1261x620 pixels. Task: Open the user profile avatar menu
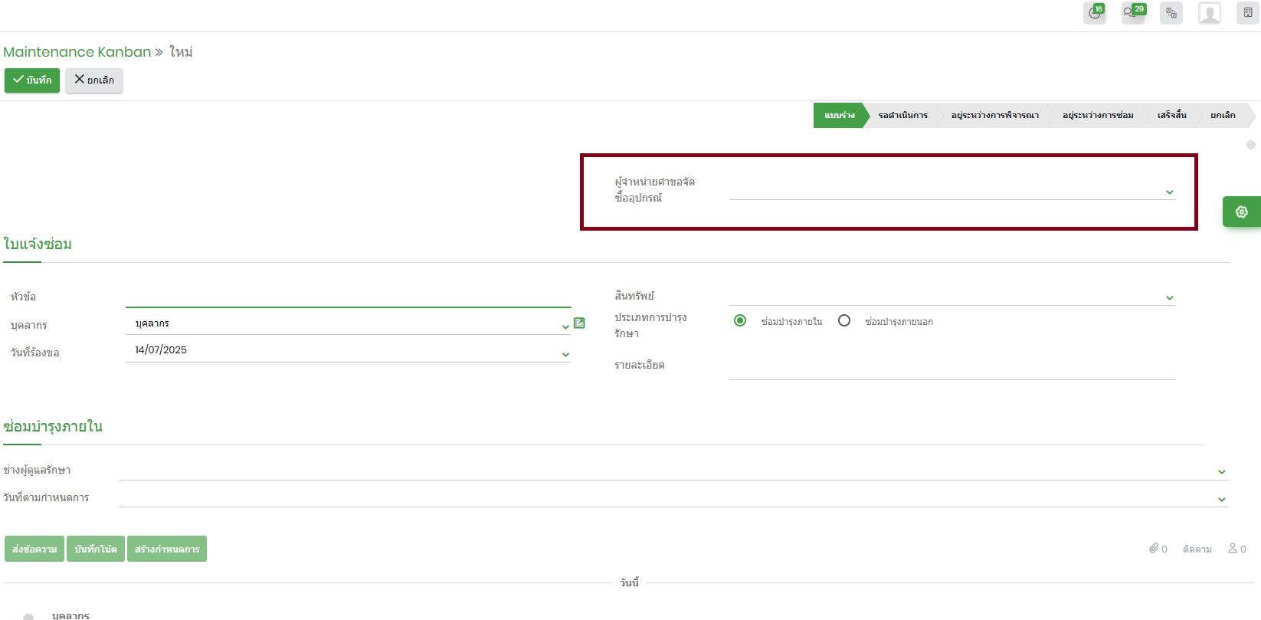(x=1209, y=13)
